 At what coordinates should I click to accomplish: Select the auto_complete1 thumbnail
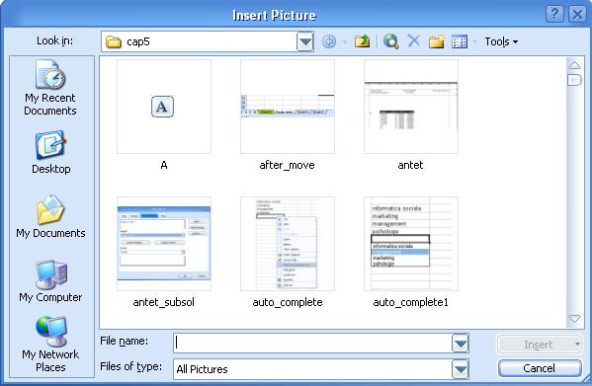click(x=411, y=244)
